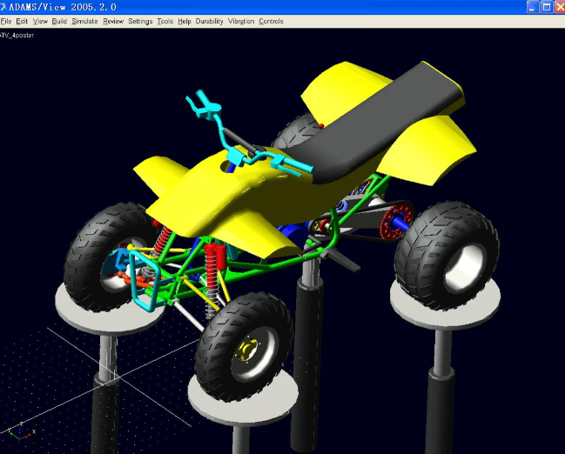The height and width of the screenshot is (454, 565).
Task: Open the Simulate menu
Action: pos(84,21)
